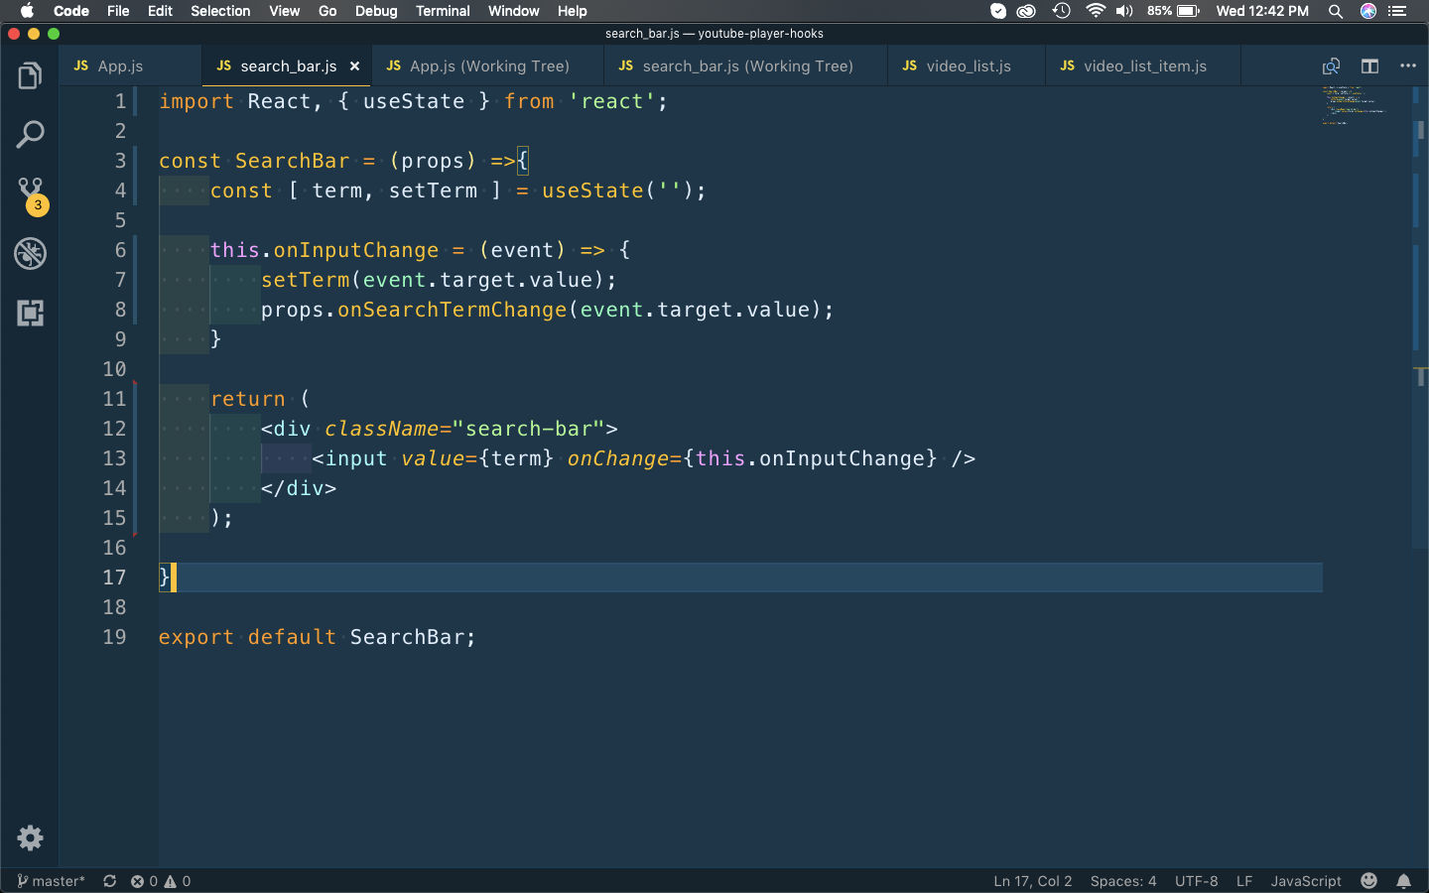Synchronize changes via the status bar sync icon
The image size is (1429, 893).
[x=110, y=881]
